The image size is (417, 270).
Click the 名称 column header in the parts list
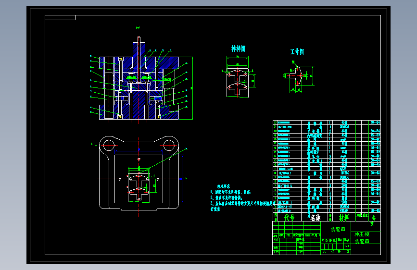point(316,218)
